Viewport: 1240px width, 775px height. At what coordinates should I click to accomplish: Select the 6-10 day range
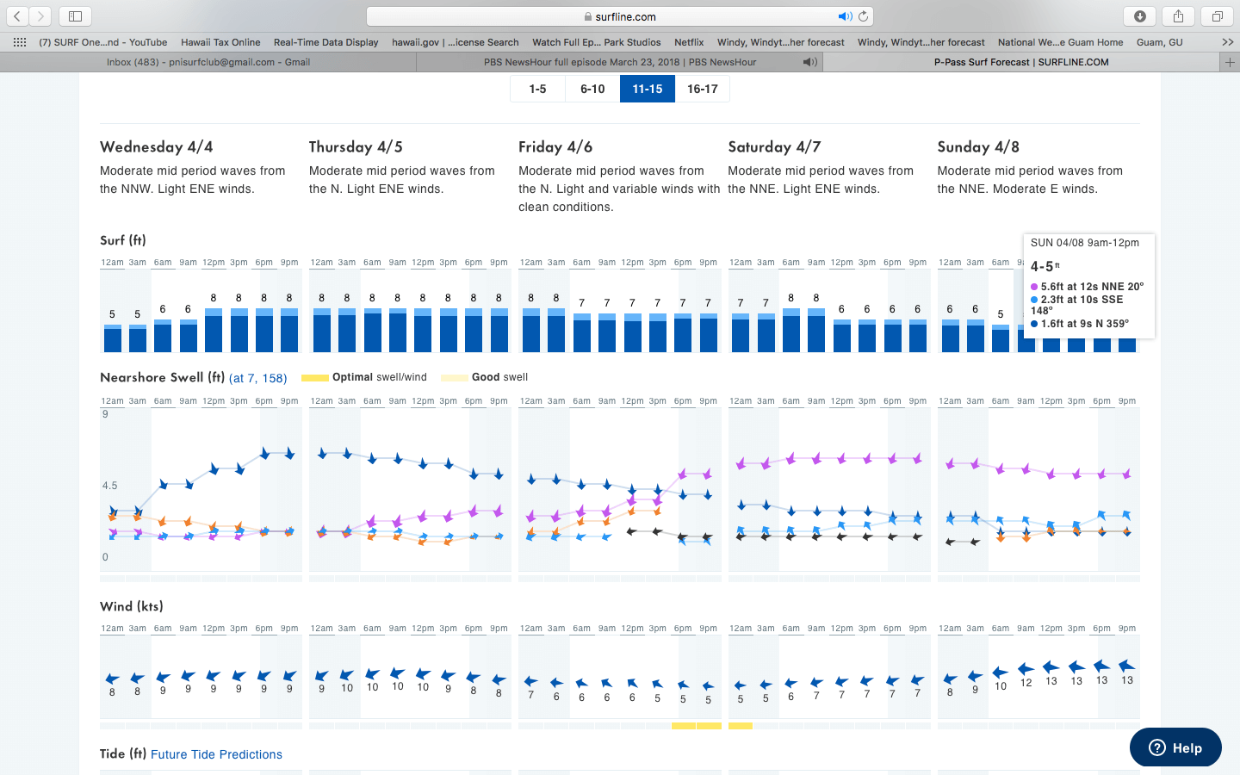(x=592, y=89)
